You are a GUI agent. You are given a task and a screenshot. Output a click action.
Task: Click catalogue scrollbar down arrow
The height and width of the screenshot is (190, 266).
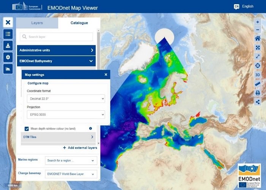98,144
